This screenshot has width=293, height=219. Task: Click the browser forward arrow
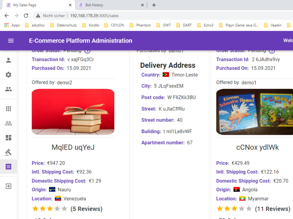[x=16, y=16]
